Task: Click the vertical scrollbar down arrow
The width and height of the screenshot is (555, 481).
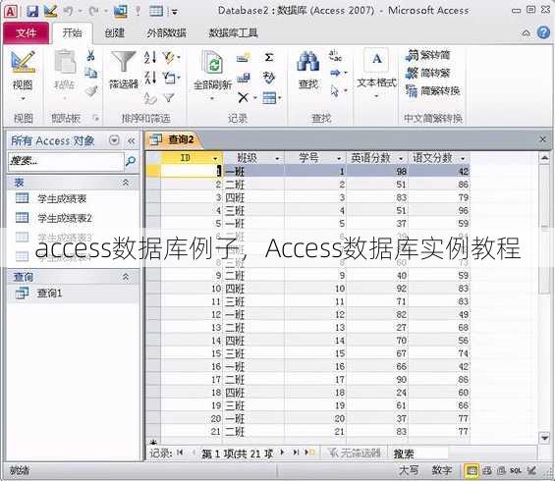Action: point(545,438)
